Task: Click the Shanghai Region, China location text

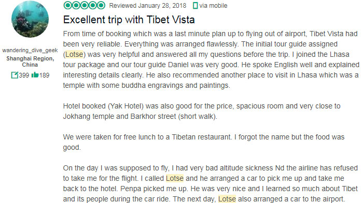Action: click(30, 61)
